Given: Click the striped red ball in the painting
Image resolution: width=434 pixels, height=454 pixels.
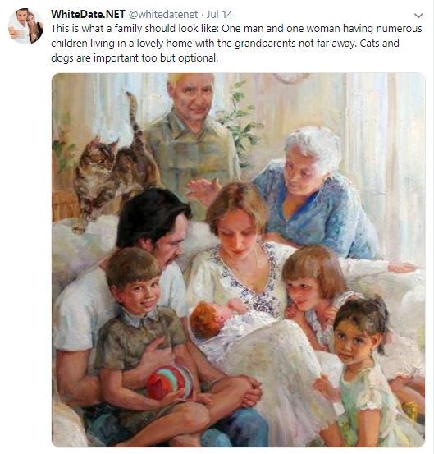Looking at the screenshot, I should click(170, 382).
